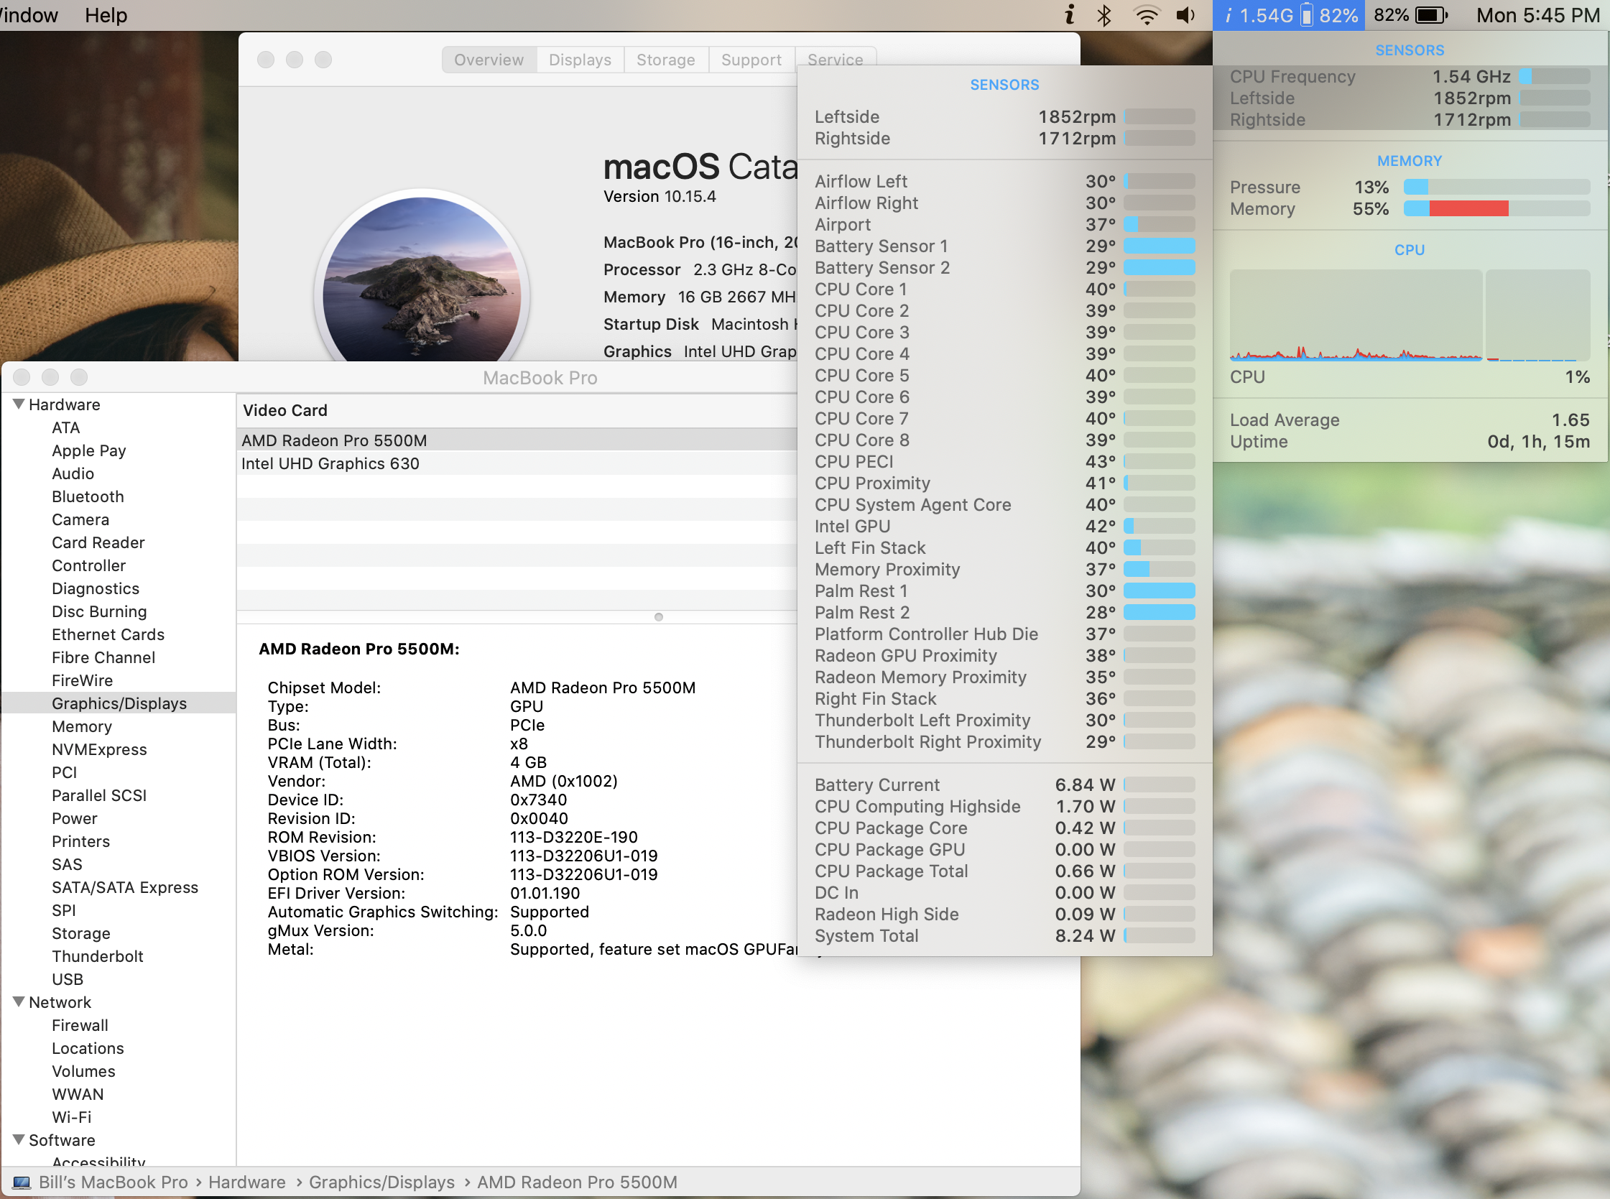Select Thunderbolt in Hardware list
1610x1199 pixels.
tap(97, 957)
